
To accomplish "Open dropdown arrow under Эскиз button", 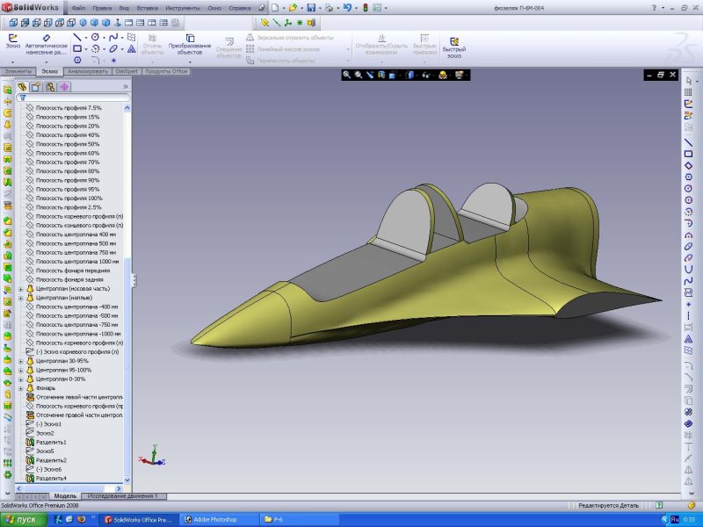I will [x=13, y=61].
